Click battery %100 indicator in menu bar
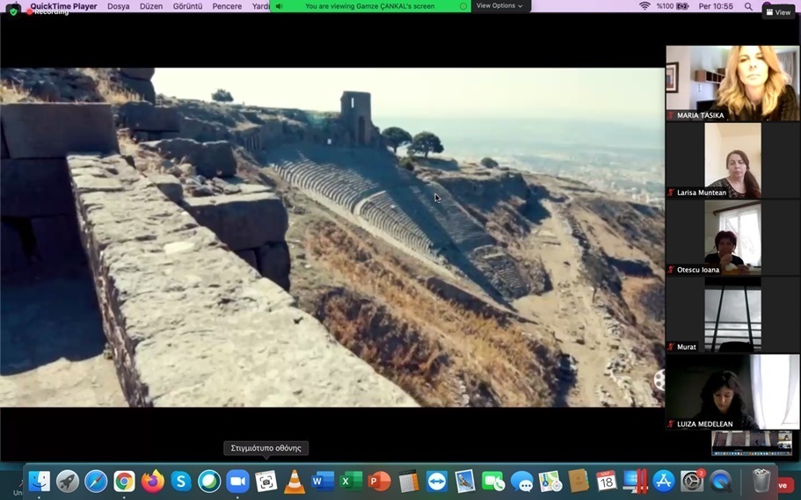Viewport: 801px width, 500px height. pos(673,6)
